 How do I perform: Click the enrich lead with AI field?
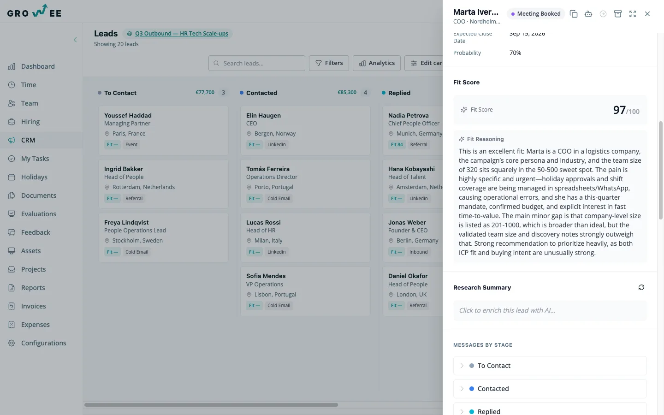tap(550, 310)
